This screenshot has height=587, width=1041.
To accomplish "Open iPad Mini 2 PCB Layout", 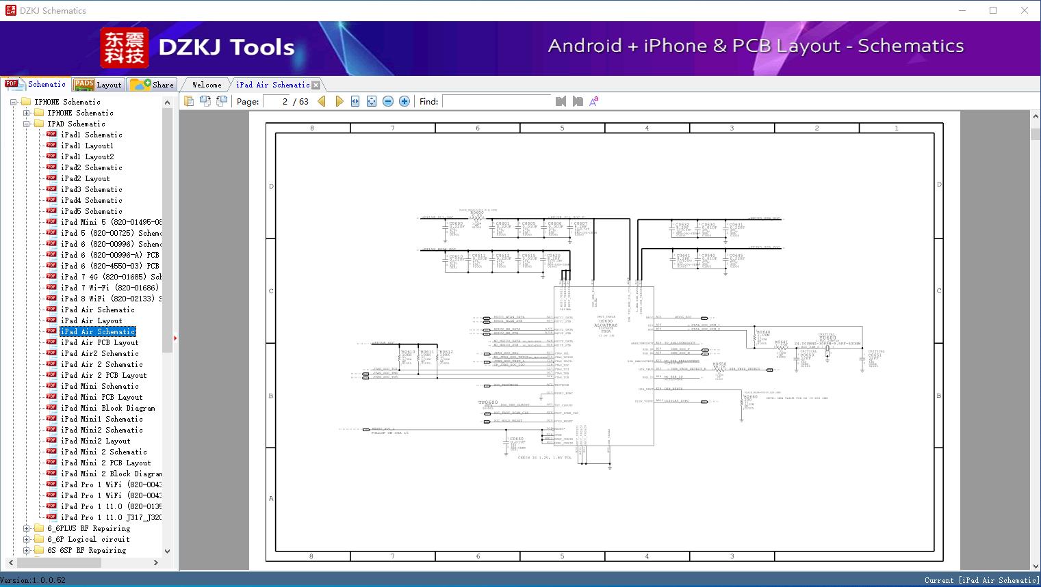I will [106, 463].
